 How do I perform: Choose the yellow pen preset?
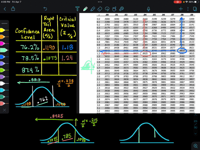click(x=4, y=30)
